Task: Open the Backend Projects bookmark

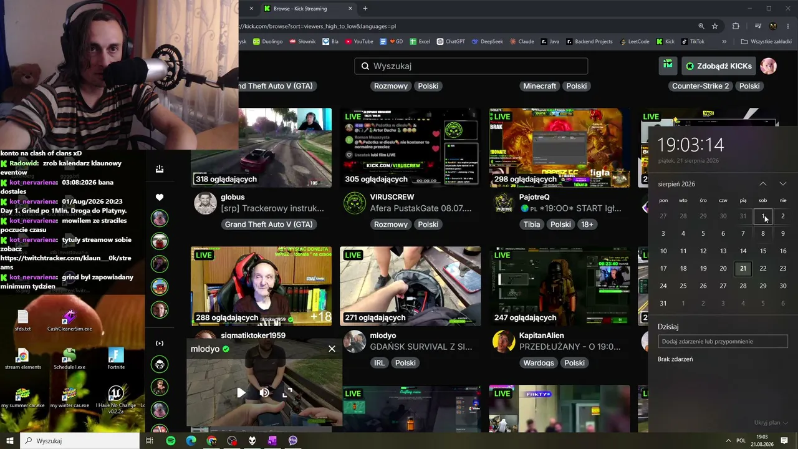Action: [x=589, y=42]
